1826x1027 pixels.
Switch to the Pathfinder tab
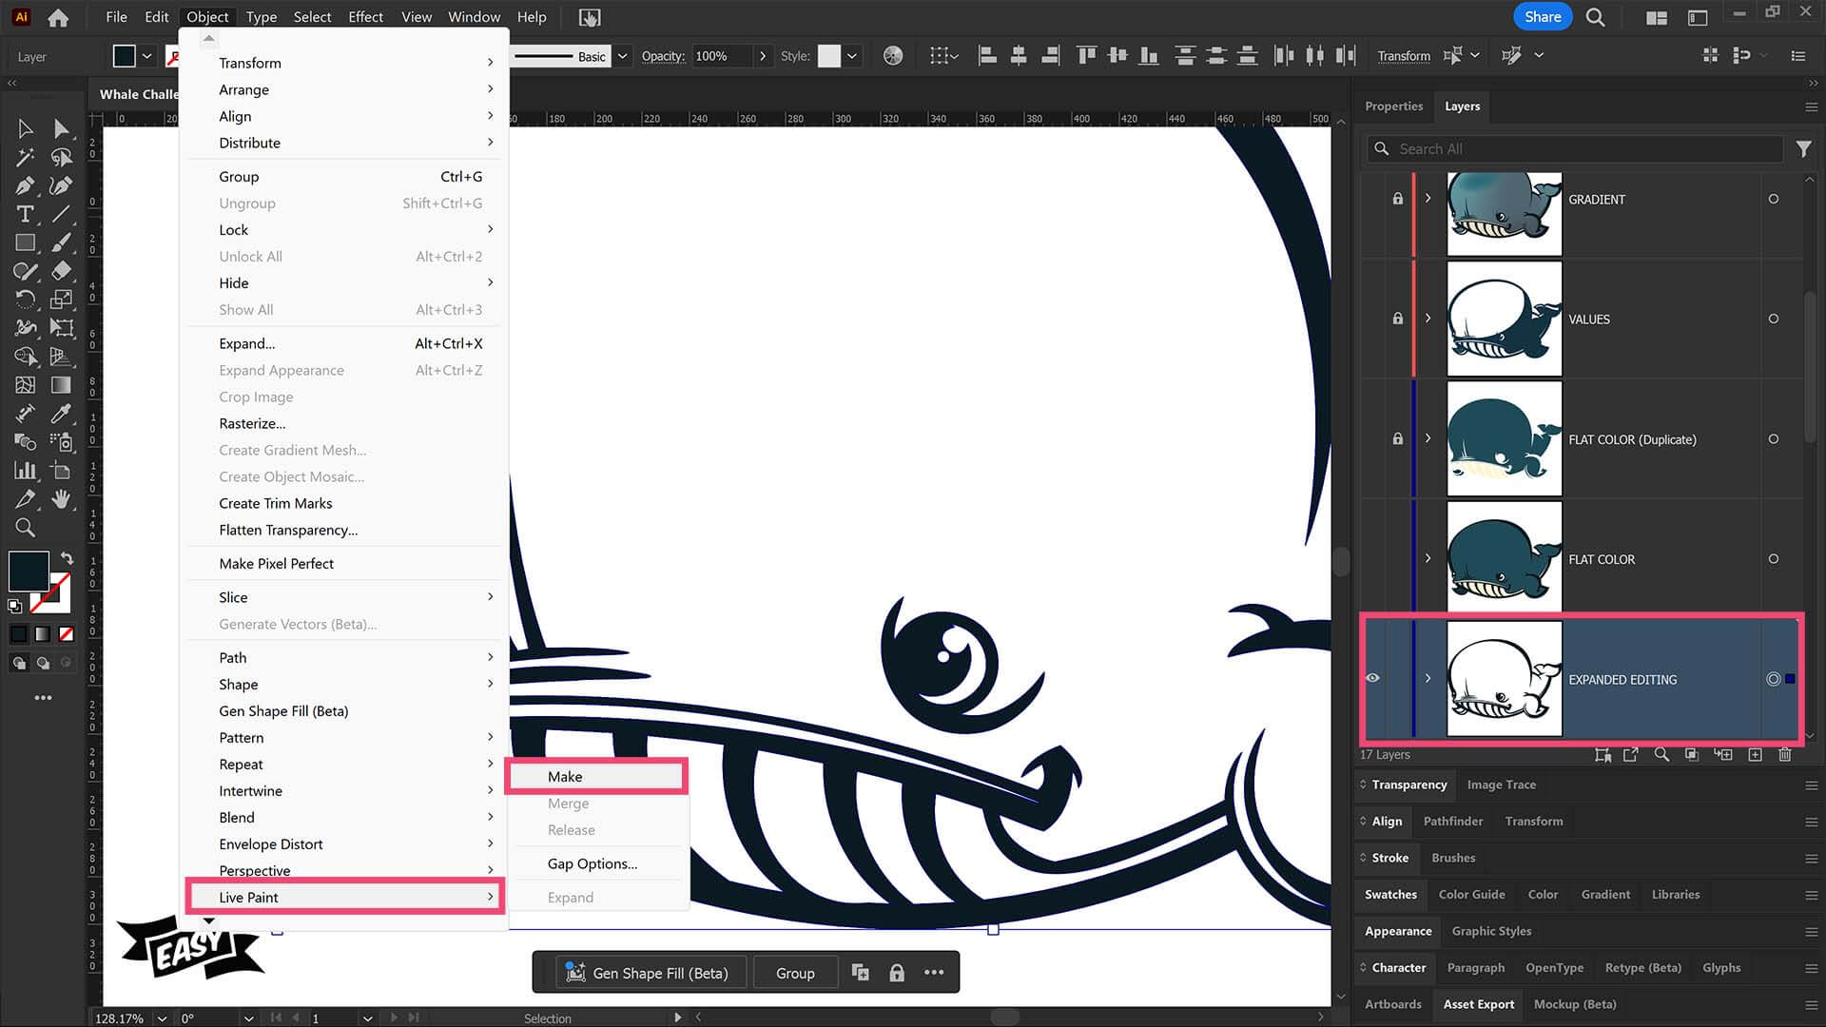click(x=1452, y=822)
